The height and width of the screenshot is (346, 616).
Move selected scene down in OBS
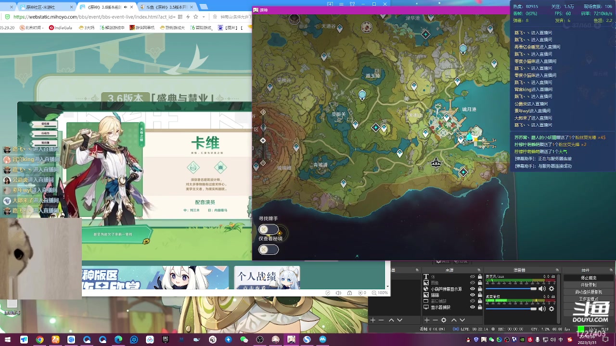400,320
